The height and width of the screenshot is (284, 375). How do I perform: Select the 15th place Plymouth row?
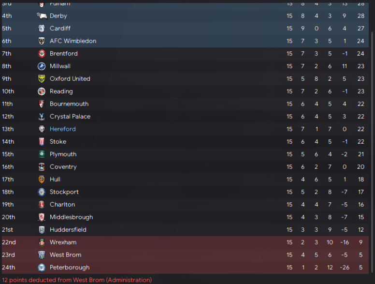click(x=185, y=154)
